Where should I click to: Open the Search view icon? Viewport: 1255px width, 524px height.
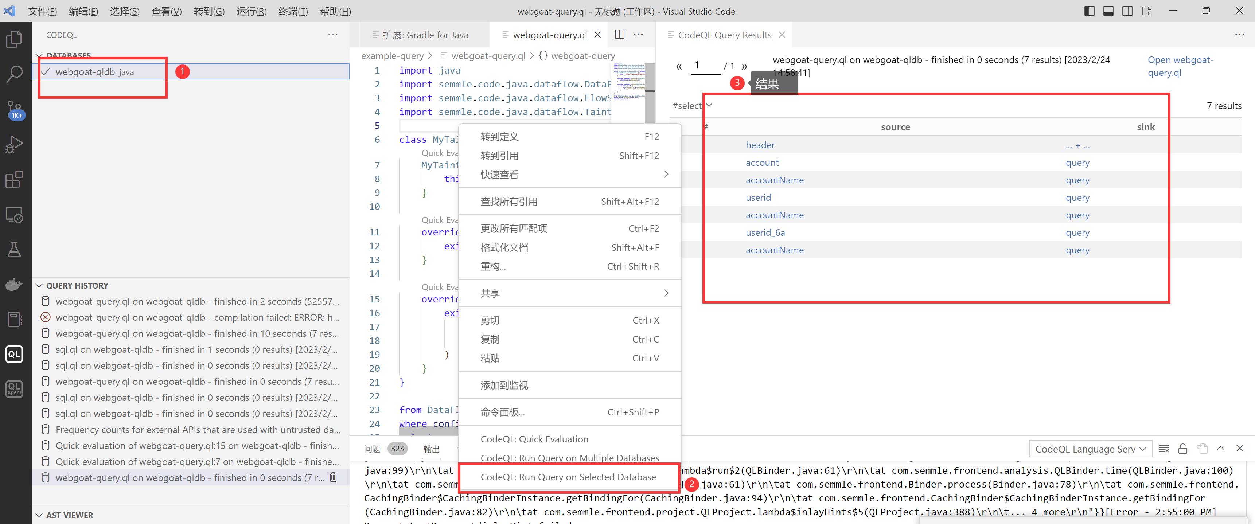(14, 74)
